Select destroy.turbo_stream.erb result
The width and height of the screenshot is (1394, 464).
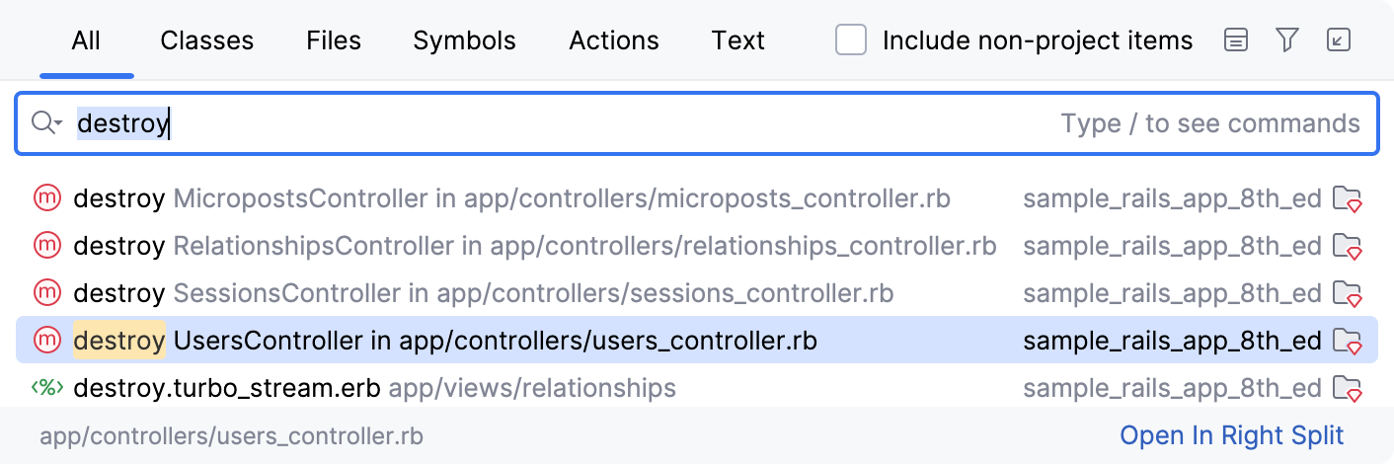click(697, 387)
